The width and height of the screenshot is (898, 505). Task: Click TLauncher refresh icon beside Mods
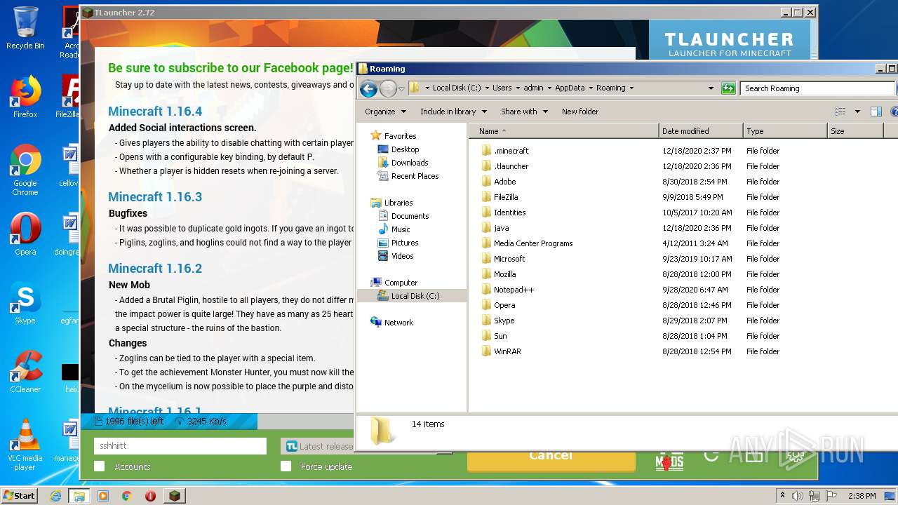tap(711, 457)
